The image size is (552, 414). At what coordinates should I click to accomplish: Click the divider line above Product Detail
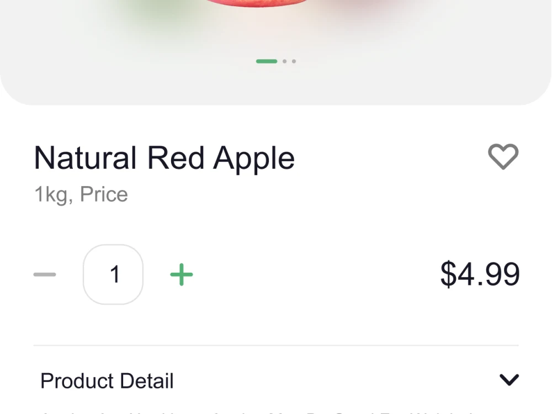(x=276, y=346)
